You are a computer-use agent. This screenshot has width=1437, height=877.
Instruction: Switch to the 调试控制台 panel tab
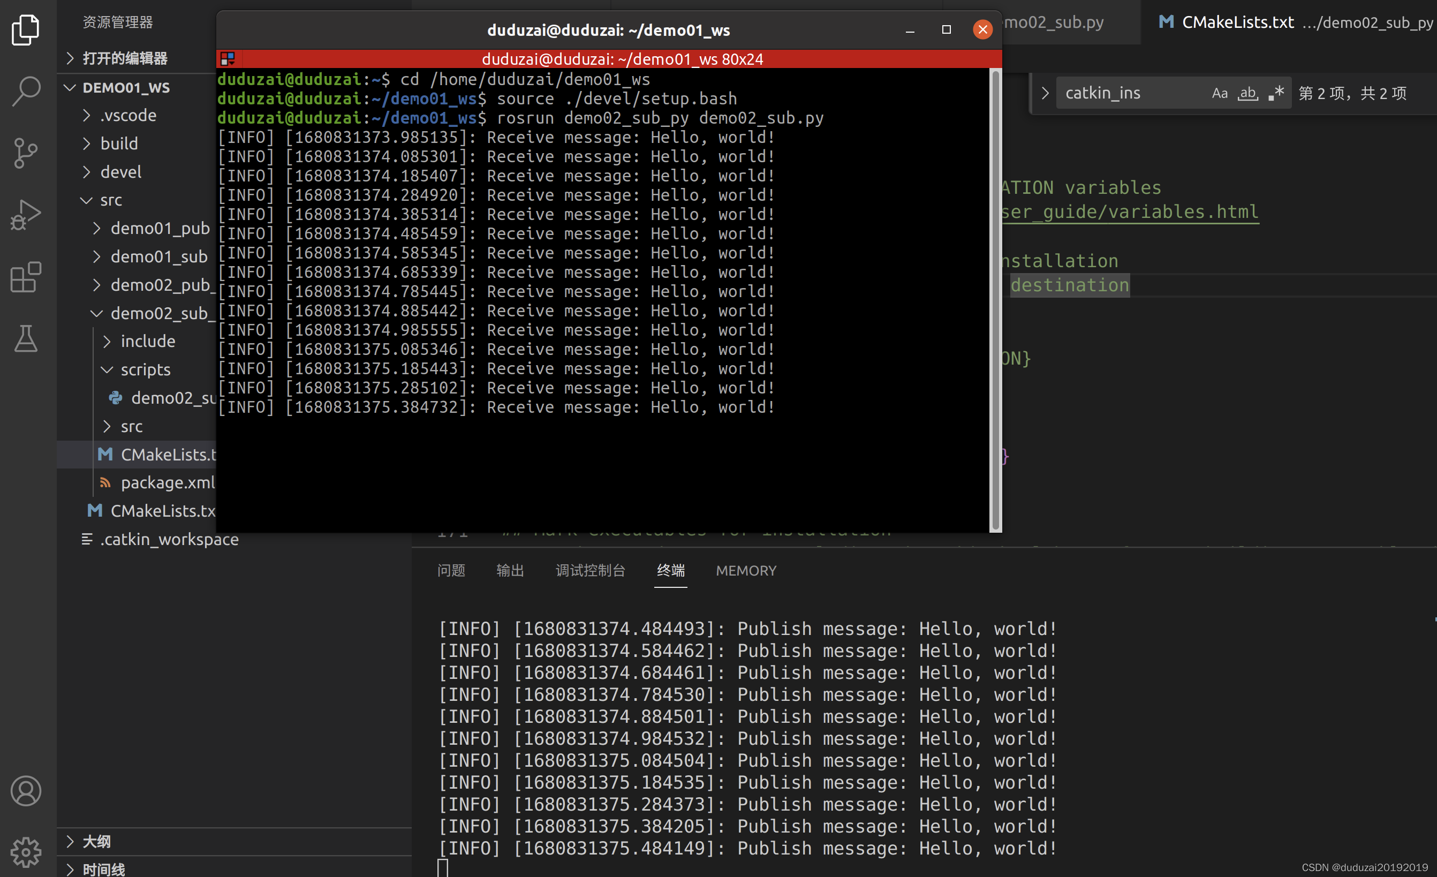coord(590,570)
